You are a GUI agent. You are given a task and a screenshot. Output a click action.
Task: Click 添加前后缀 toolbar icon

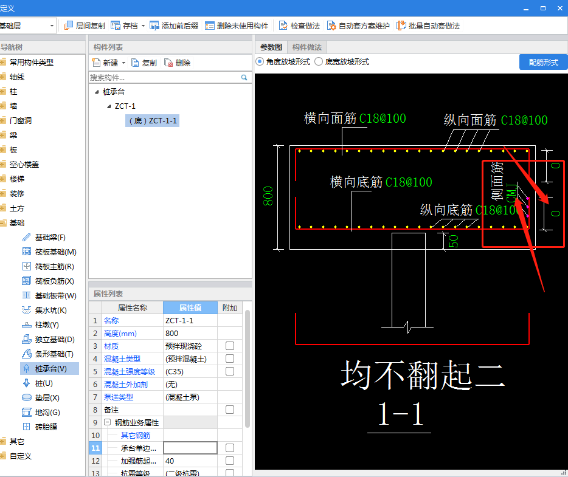(154, 26)
